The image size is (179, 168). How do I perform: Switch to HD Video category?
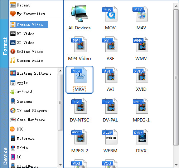coord(22,34)
